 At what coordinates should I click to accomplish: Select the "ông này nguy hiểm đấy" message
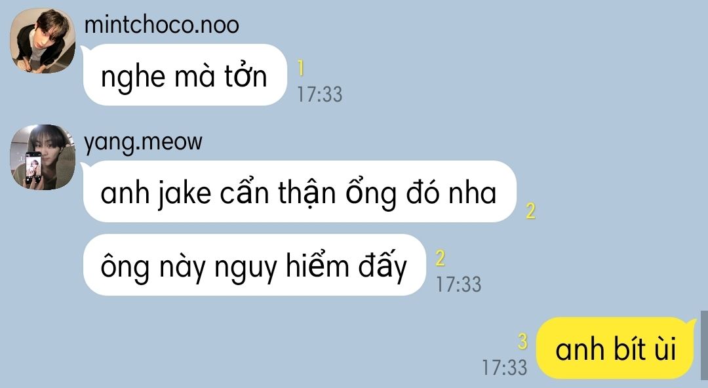(254, 265)
